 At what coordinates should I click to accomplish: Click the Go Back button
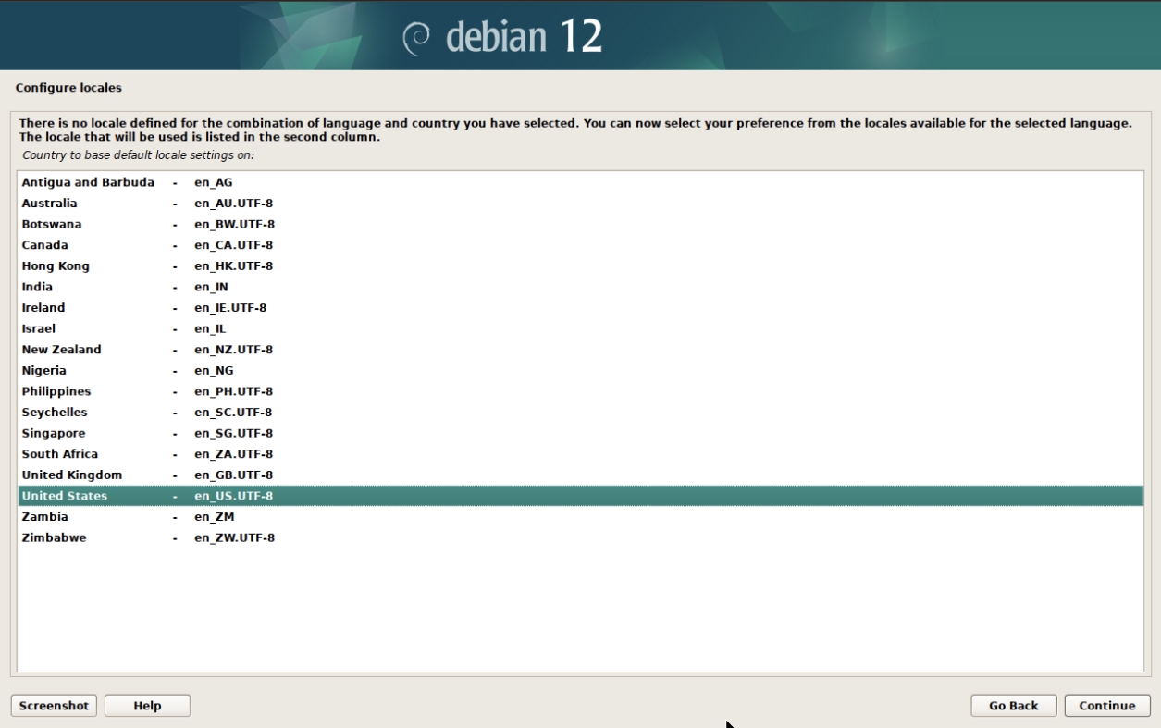pos(1013,706)
